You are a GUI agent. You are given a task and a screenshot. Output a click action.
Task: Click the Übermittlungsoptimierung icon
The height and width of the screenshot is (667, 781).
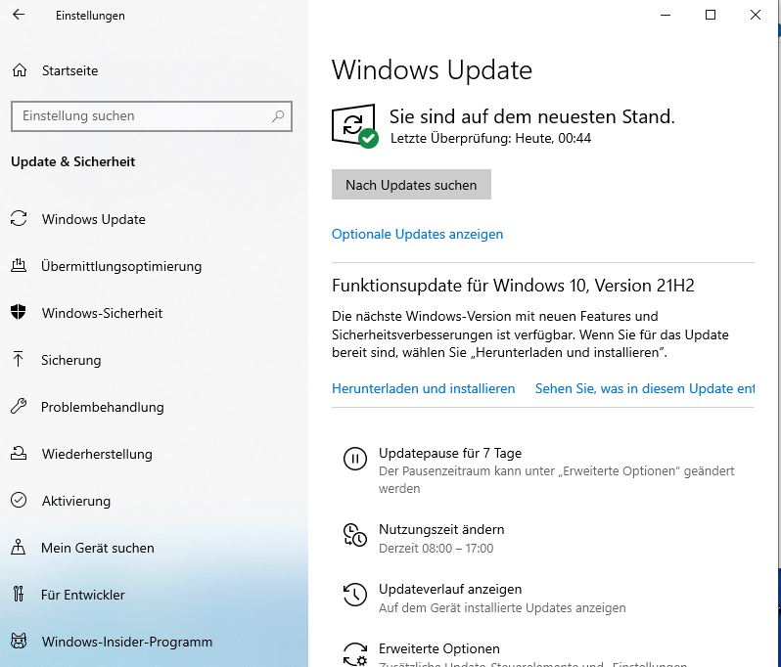click(x=19, y=265)
